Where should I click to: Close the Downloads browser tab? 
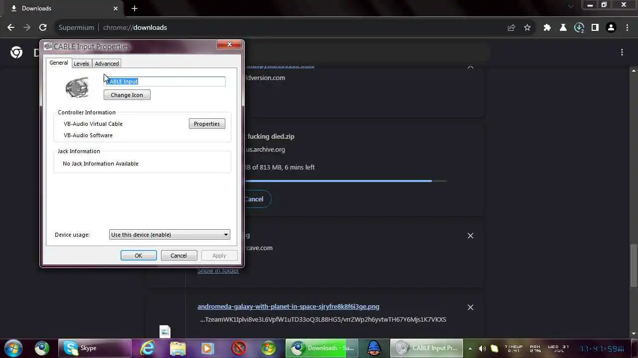pyautogui.click(x=116, y=8)
